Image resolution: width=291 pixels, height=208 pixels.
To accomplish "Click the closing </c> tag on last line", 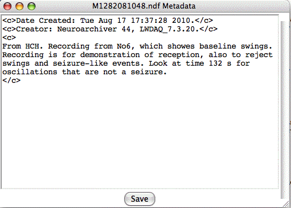I will click(x=11, y=81).
